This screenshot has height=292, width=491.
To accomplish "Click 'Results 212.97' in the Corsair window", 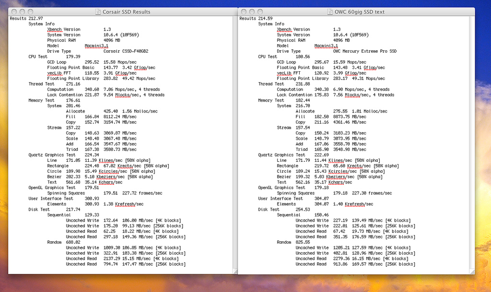I will (x=26, y=19).
